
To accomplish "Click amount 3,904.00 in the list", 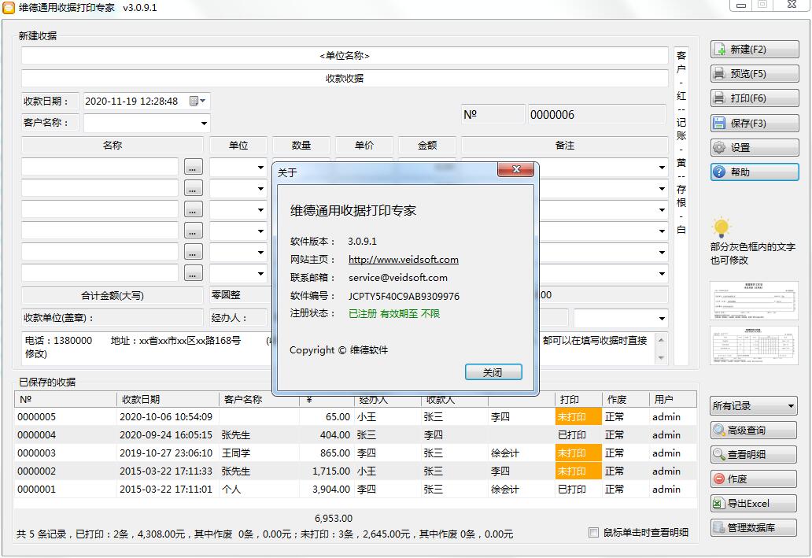I will point(331,489).
